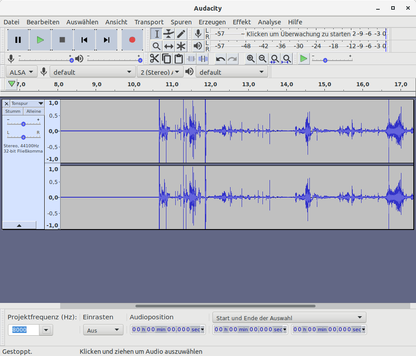This screenshot has height=356, width=416.
Task: Click the selection end time field
Action: (329, 329)
